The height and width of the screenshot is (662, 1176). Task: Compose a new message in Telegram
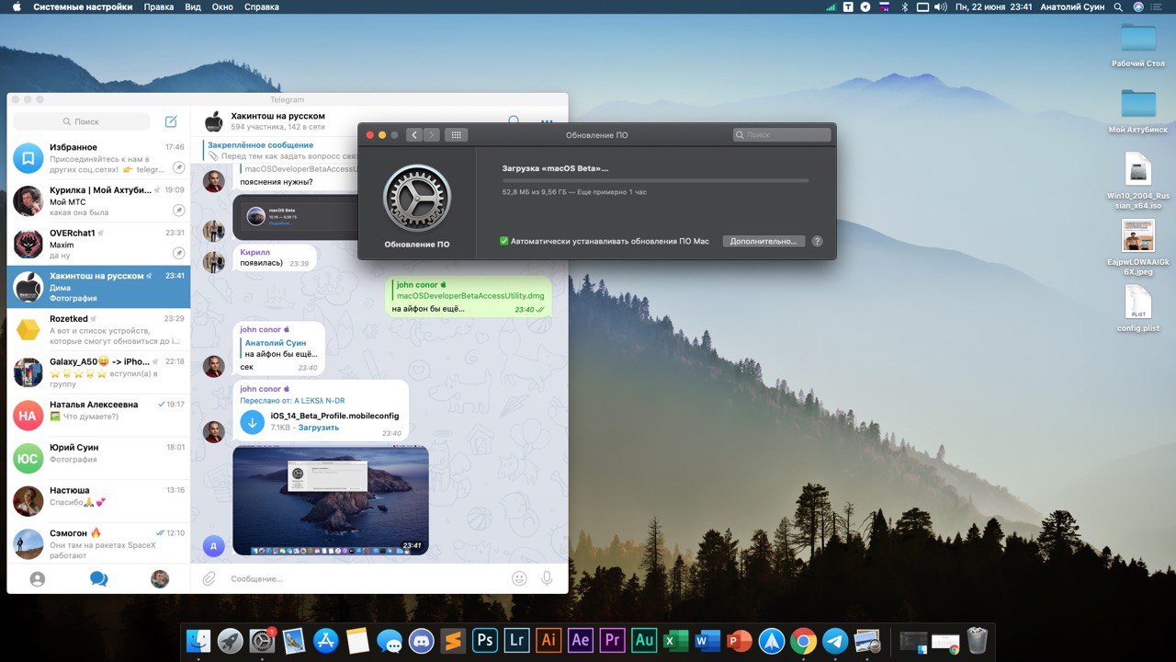click(171, 121)
